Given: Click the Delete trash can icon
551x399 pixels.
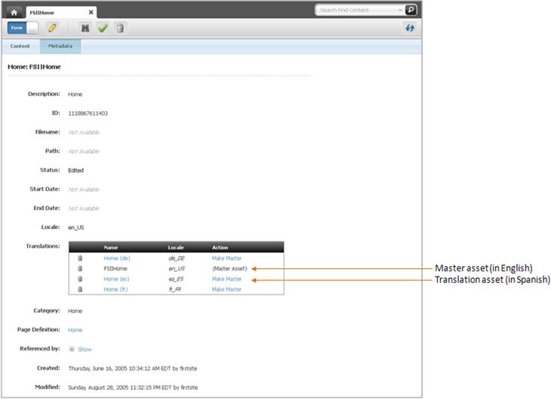Looking at the screenshot, I should 120,28.
